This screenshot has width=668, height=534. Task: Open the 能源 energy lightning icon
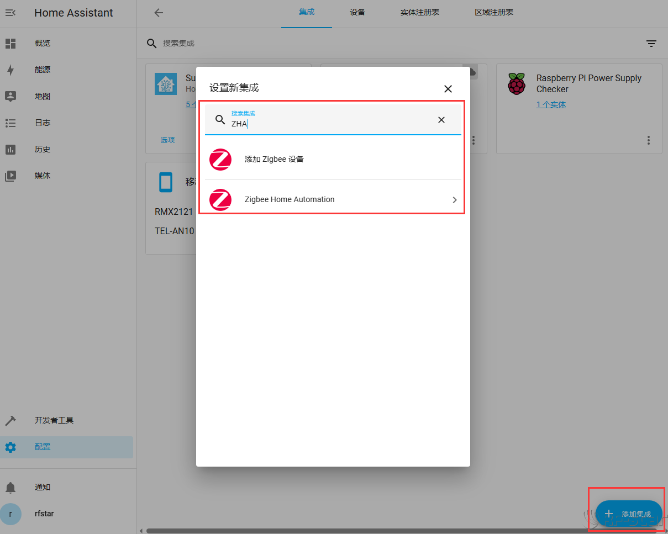tap(10, 70)
